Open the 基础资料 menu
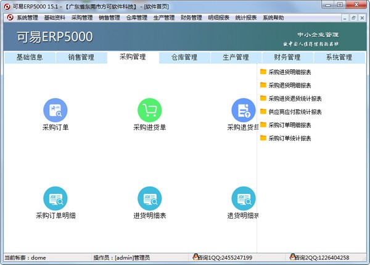 pyautogui.click(x=54, y=18)
